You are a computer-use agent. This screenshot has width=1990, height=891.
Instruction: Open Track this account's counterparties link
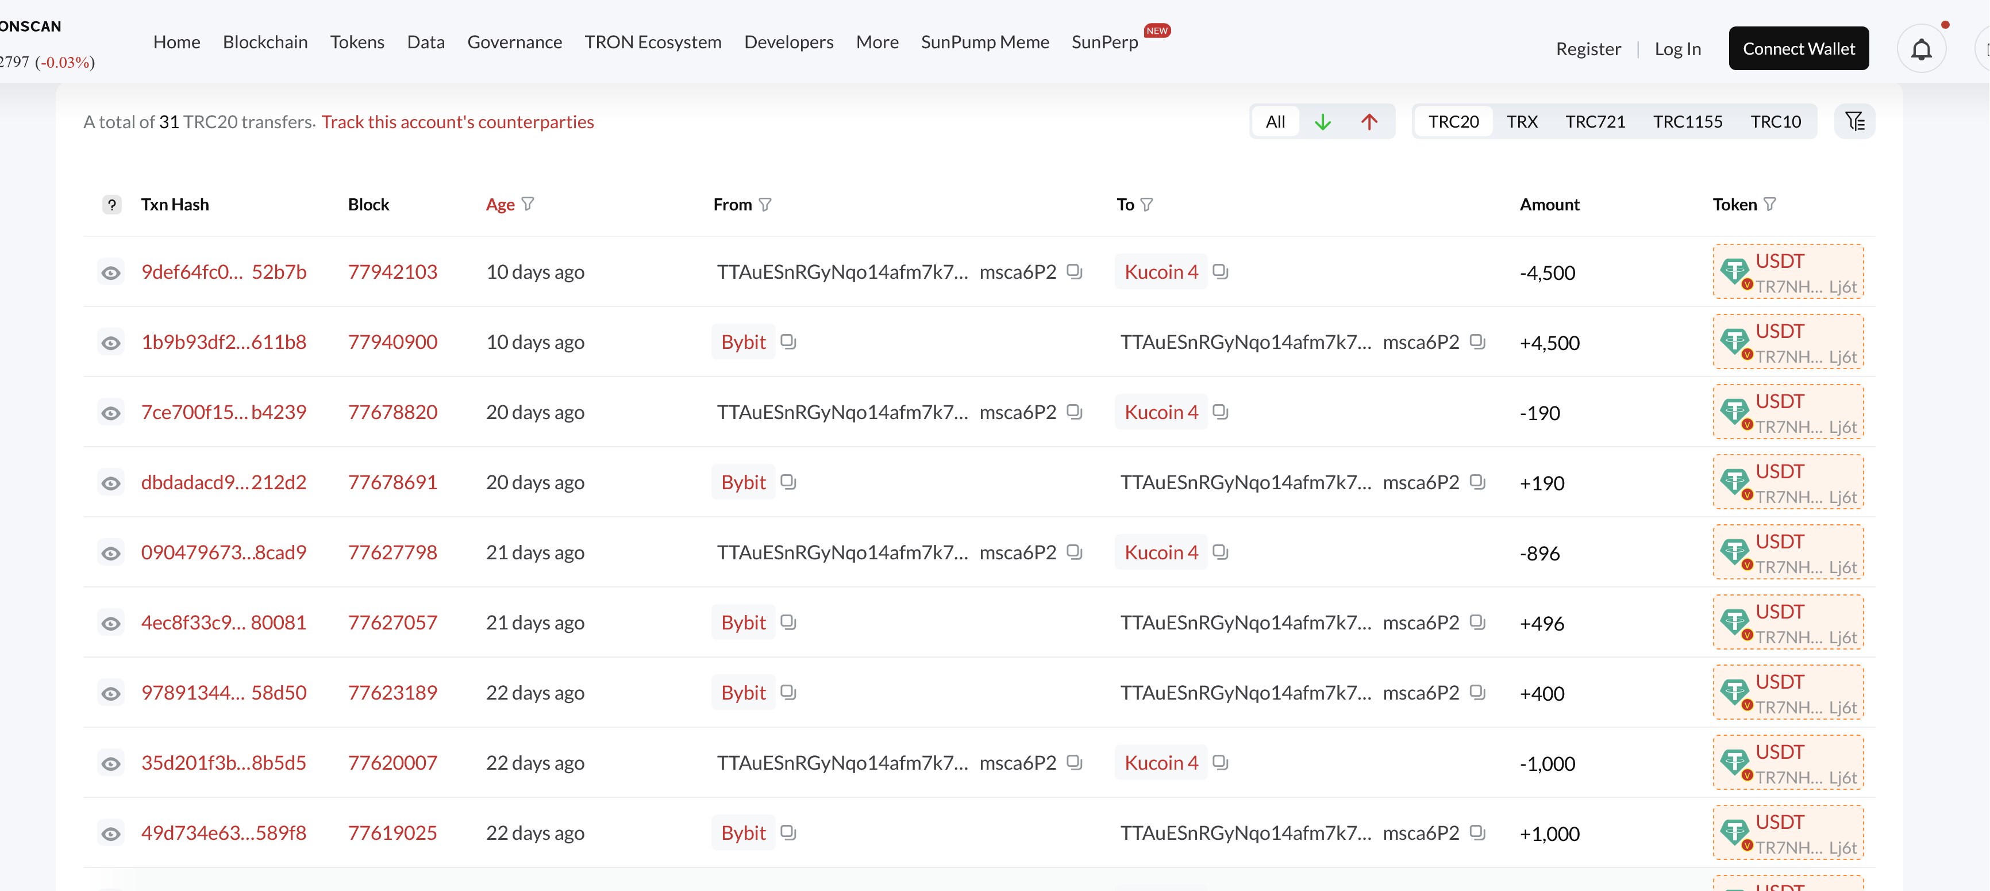tap(457, 122)
